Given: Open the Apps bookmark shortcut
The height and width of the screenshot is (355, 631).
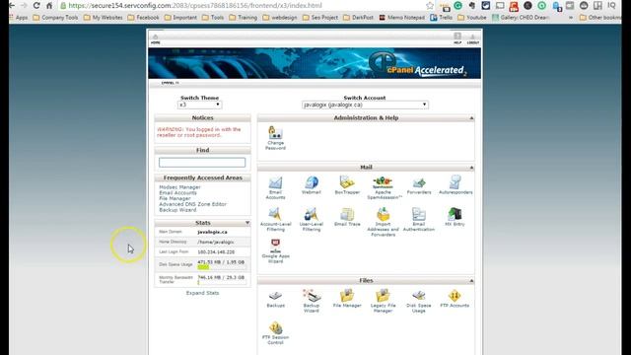Looking at the screenshot, I should click(x=19, y=18).
